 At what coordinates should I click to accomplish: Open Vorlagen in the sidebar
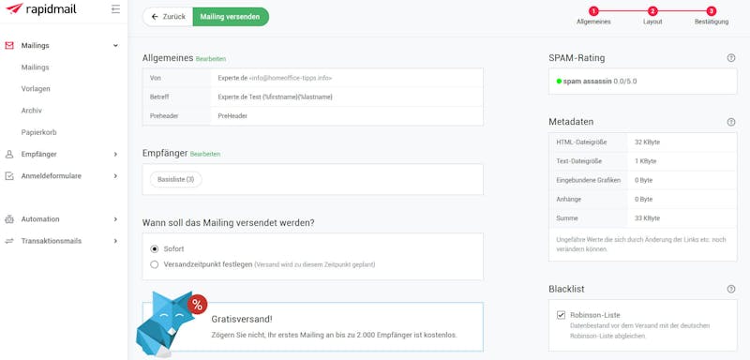36,89
